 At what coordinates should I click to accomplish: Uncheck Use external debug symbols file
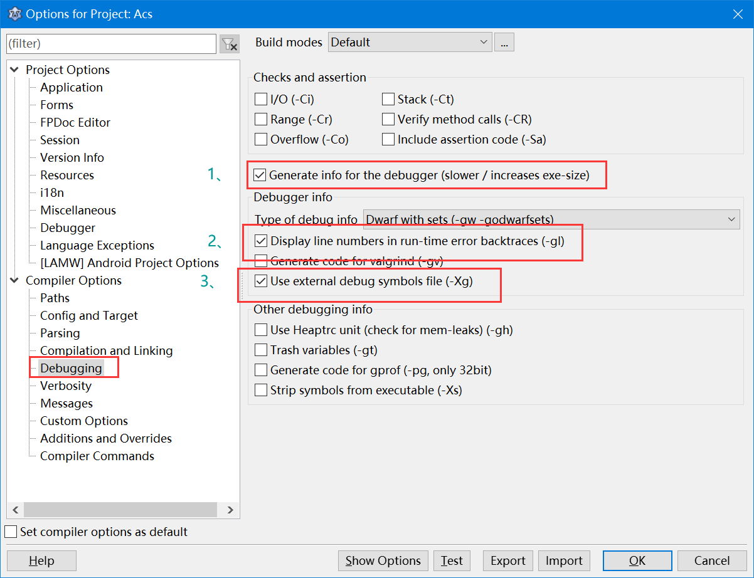tap(261, 281)
